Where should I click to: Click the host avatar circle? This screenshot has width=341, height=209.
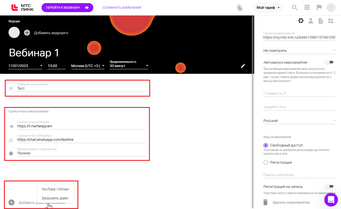14,33
